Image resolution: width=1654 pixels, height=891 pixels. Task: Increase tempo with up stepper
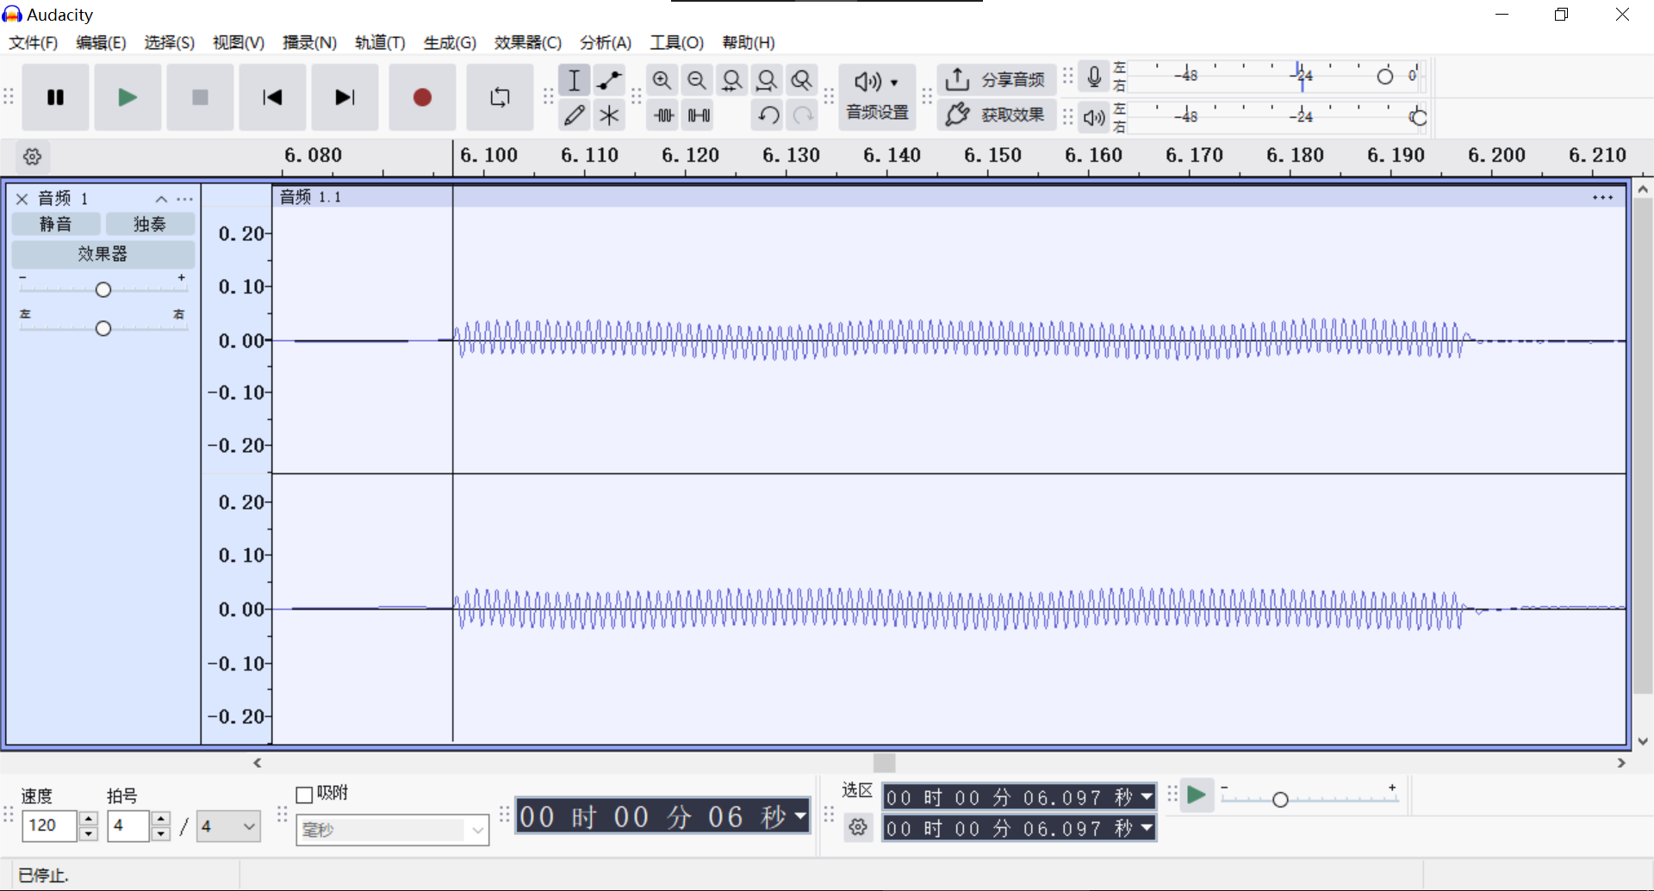point(89,818)
